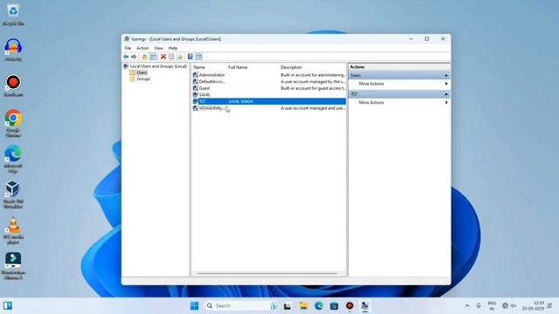Click the SAHIL SINGH full name cell
The width and height of the screenshot is (559, 314).
click(x=241, y=101)
